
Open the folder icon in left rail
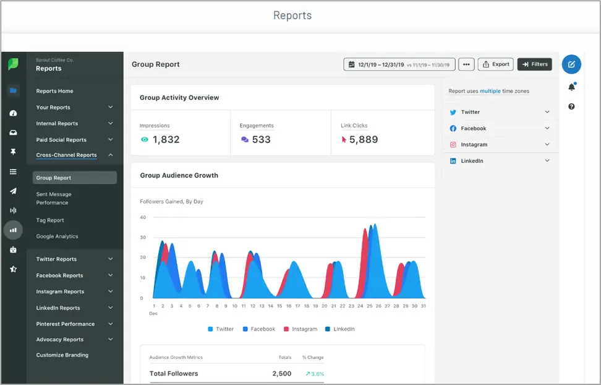coord(13,90)
